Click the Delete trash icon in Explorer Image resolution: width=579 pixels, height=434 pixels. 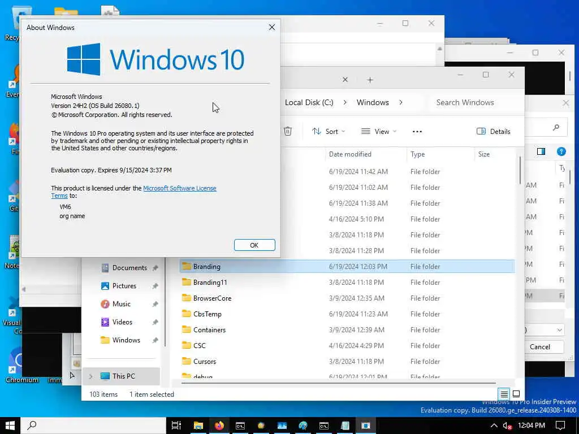288,131
